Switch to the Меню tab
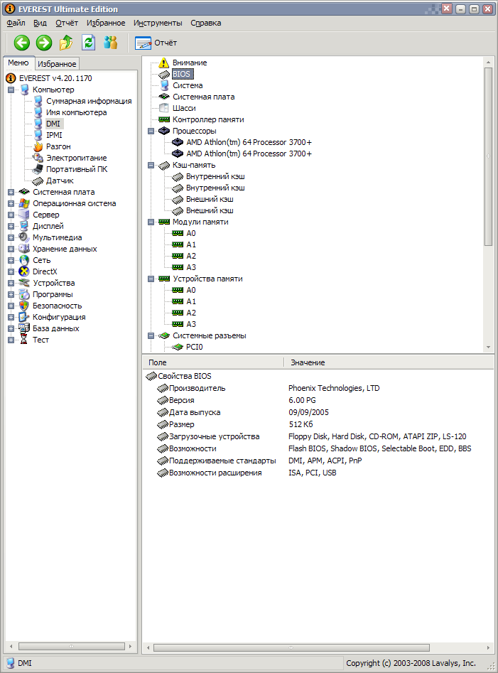This screenshot has width=498, height=673. [x=18, y=63]
